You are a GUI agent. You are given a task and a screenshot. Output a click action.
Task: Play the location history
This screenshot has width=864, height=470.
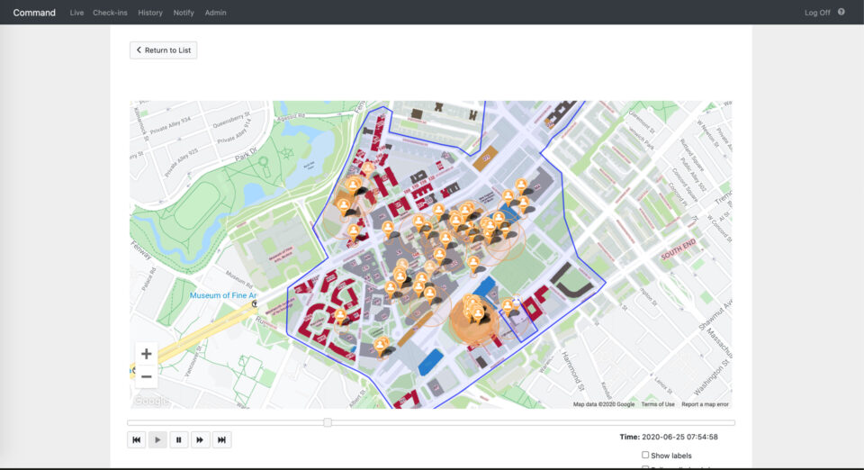coord(157,439)
